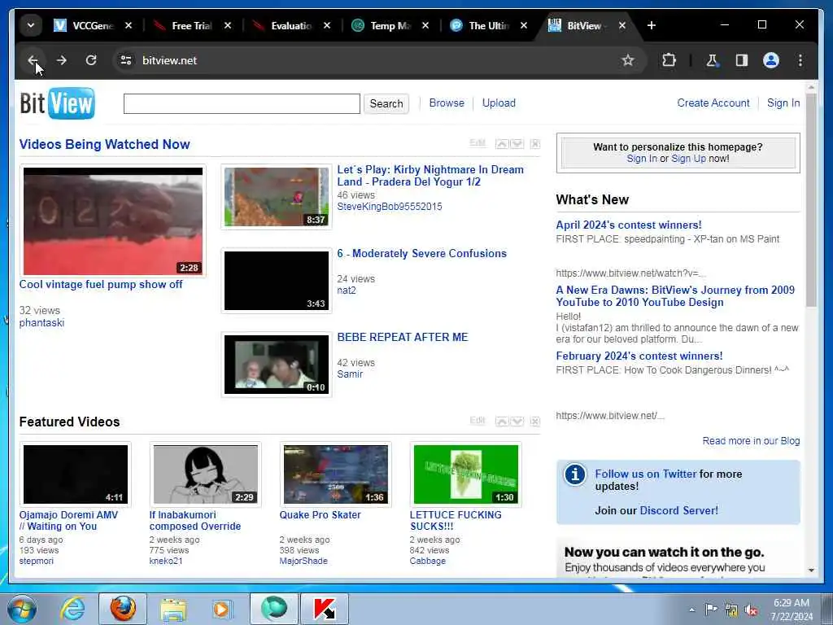Image resolution: width=833 pixels, height=625 pixels.
Task: Move Videos Being Watched Now module down
Action: 517,144
